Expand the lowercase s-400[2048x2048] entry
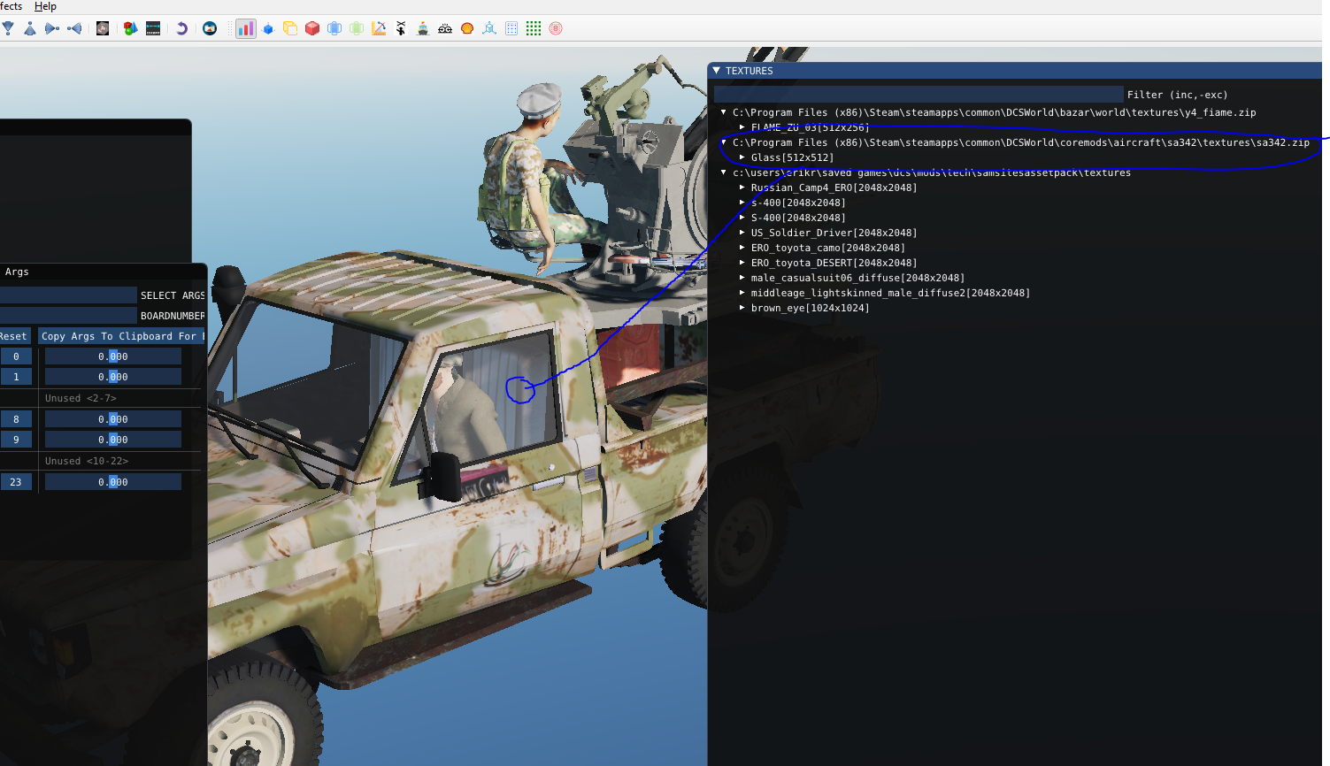This screenshot has width=1330, height=766. (742, 203)
